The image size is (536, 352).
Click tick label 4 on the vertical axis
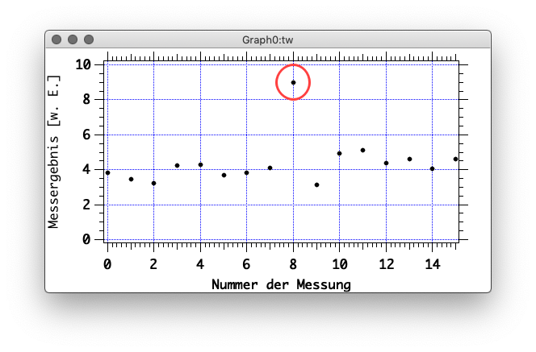86,169
